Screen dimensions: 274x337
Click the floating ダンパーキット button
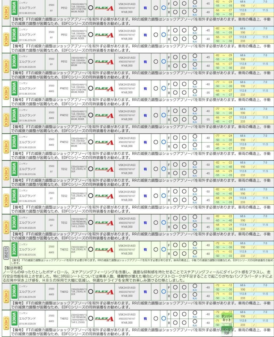(x=227, y=318)
